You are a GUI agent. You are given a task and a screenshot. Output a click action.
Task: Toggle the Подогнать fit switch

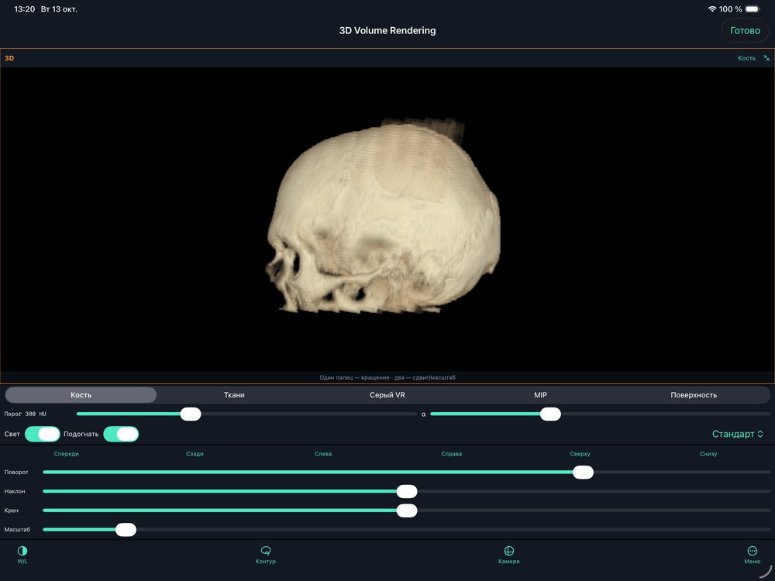coord(121,434)
